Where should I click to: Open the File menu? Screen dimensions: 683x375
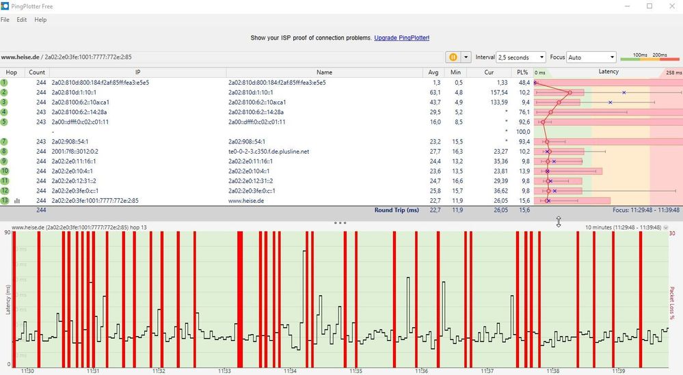pos(5,20)
